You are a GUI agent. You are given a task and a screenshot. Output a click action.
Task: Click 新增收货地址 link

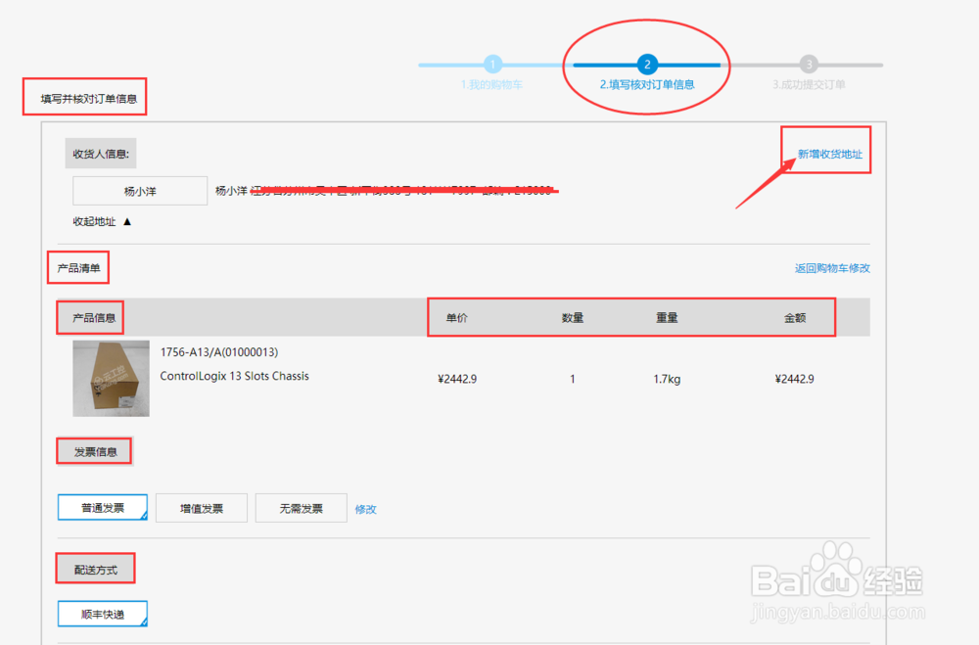[830, 154]
